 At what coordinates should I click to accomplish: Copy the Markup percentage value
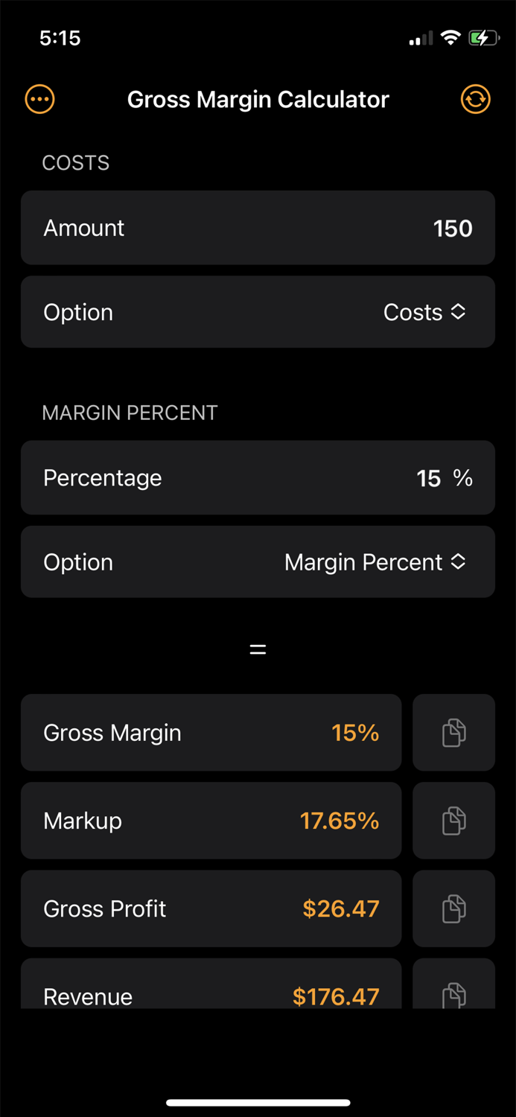pos(453,821)
